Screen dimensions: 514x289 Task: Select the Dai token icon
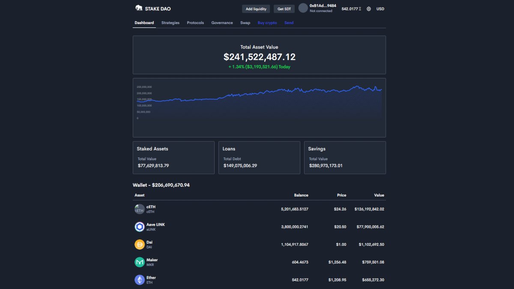[x=139, y=244]
